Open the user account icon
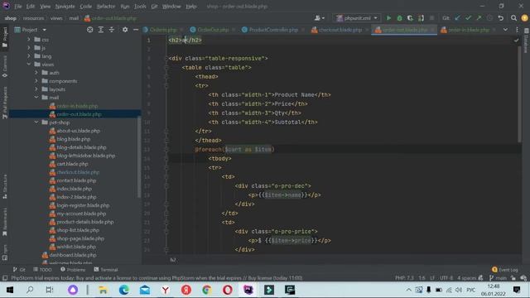Screen dimensions: 530x298 [x=319, y=18]
